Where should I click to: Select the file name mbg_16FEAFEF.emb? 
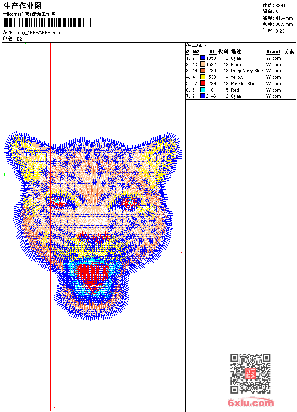click(38, 33)
